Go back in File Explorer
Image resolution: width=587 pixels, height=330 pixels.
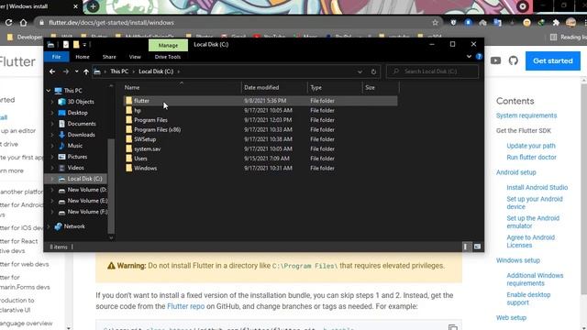point(52,71)
